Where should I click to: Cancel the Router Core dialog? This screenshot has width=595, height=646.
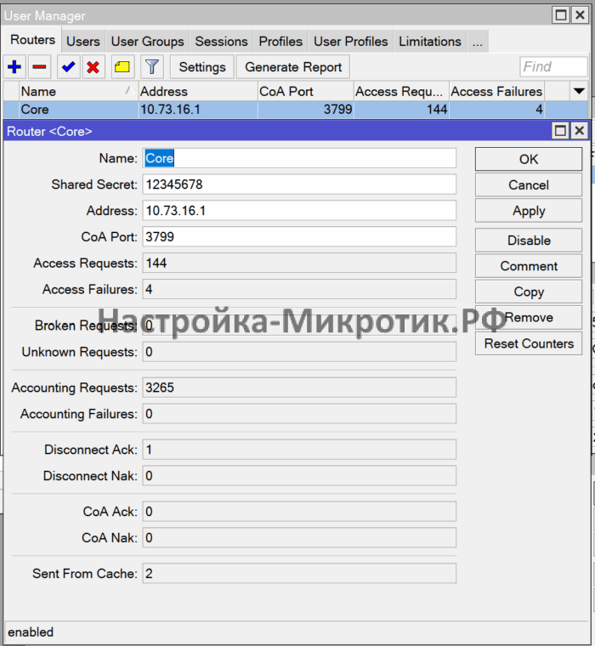click(x=529, y=185)
